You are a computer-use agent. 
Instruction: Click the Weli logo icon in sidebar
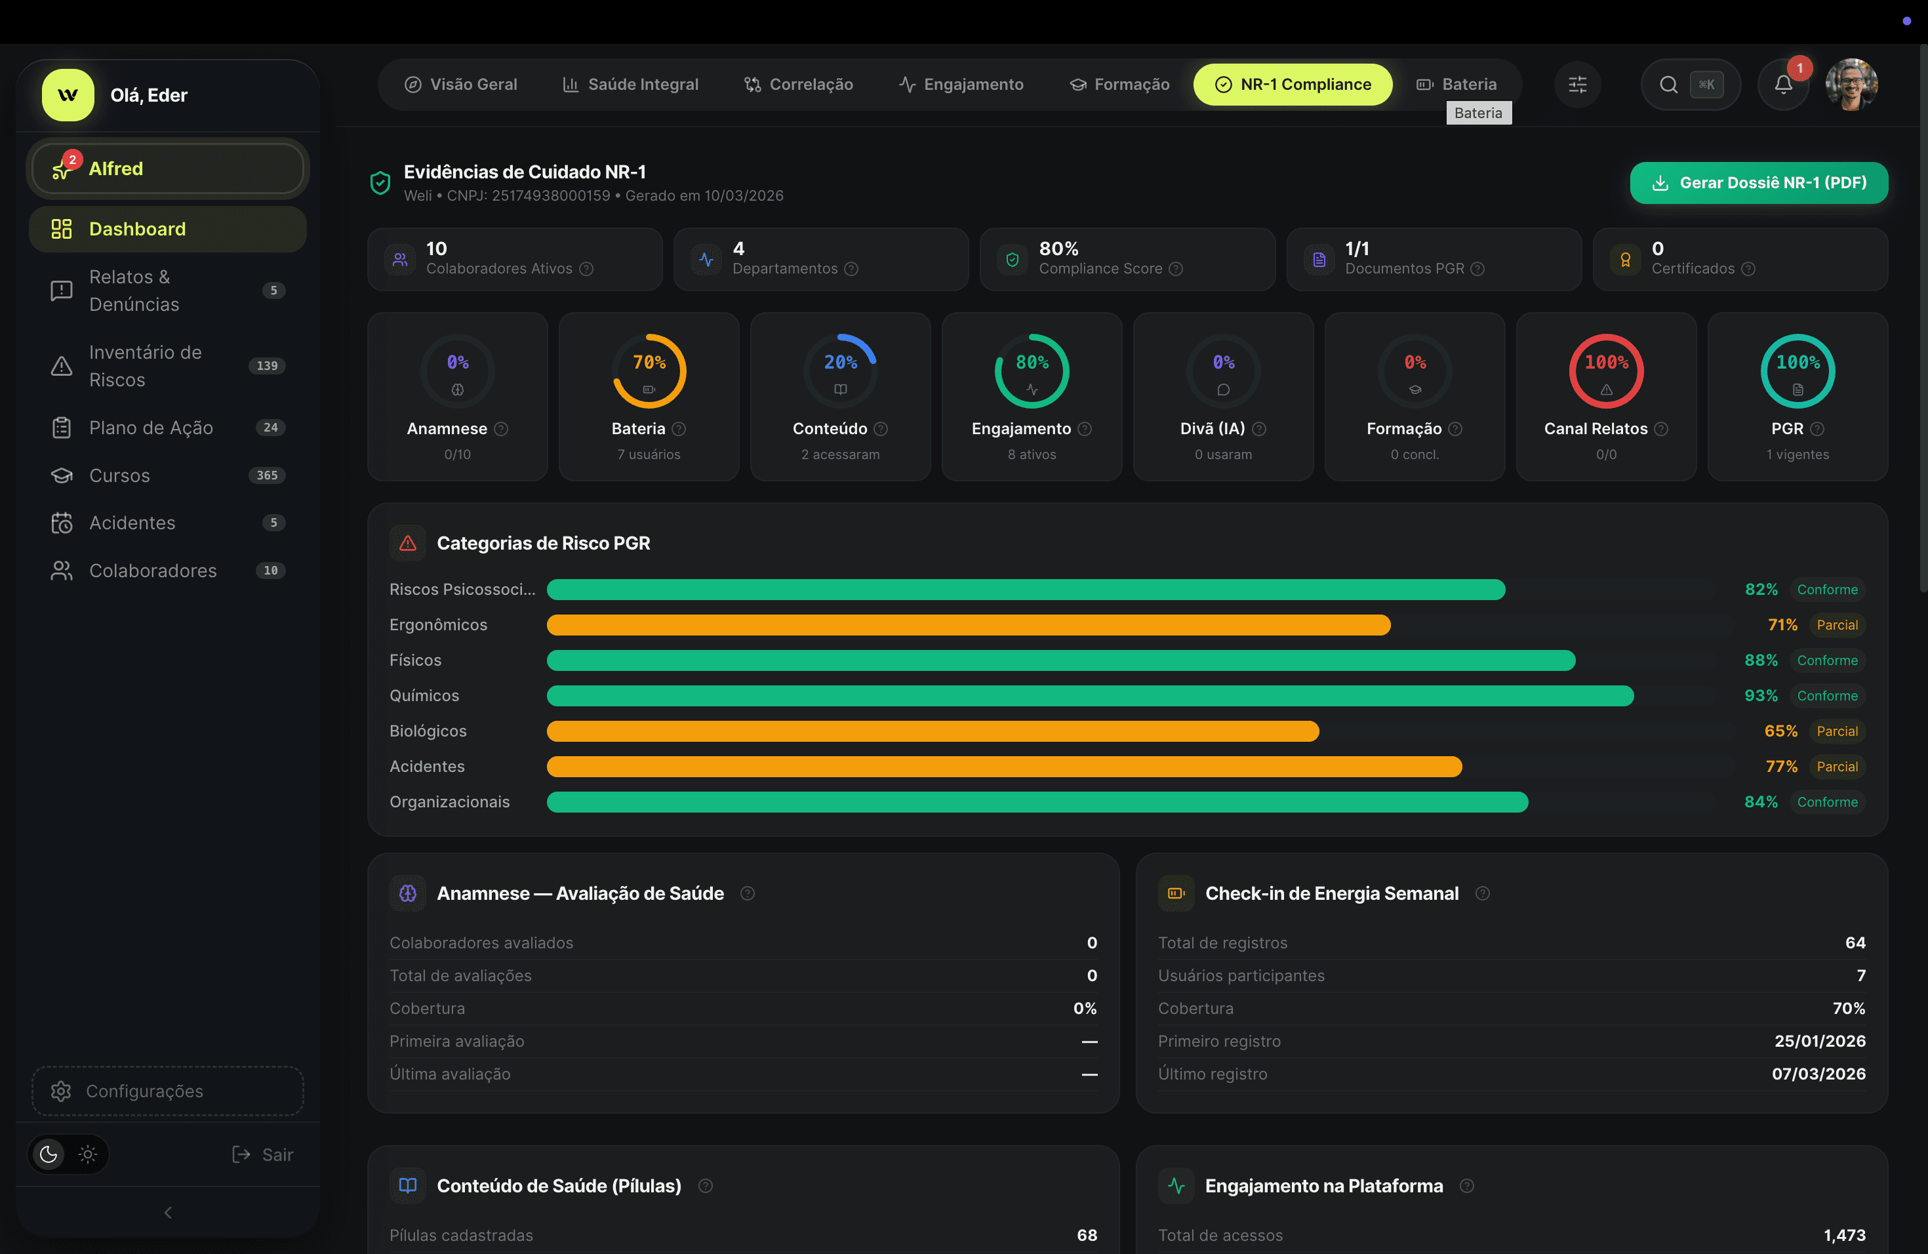(68, 95)
